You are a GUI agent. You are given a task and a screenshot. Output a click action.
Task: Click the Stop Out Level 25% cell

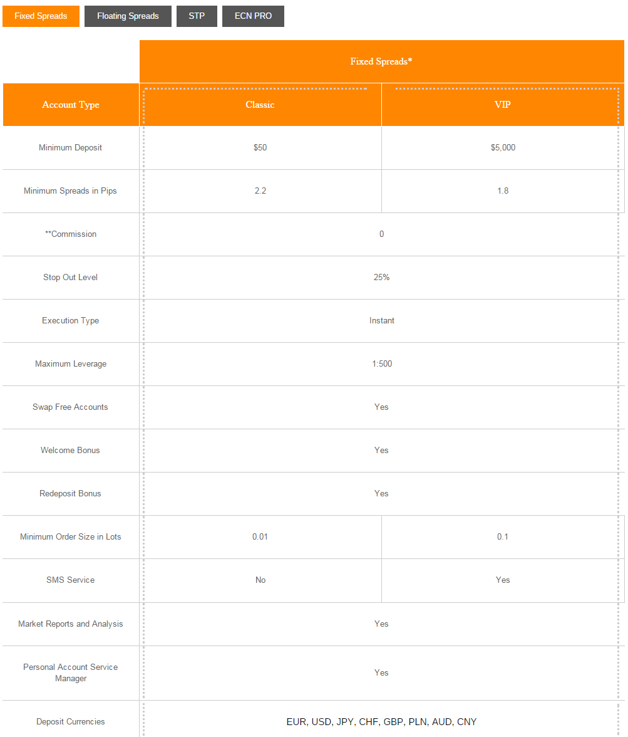382,277
